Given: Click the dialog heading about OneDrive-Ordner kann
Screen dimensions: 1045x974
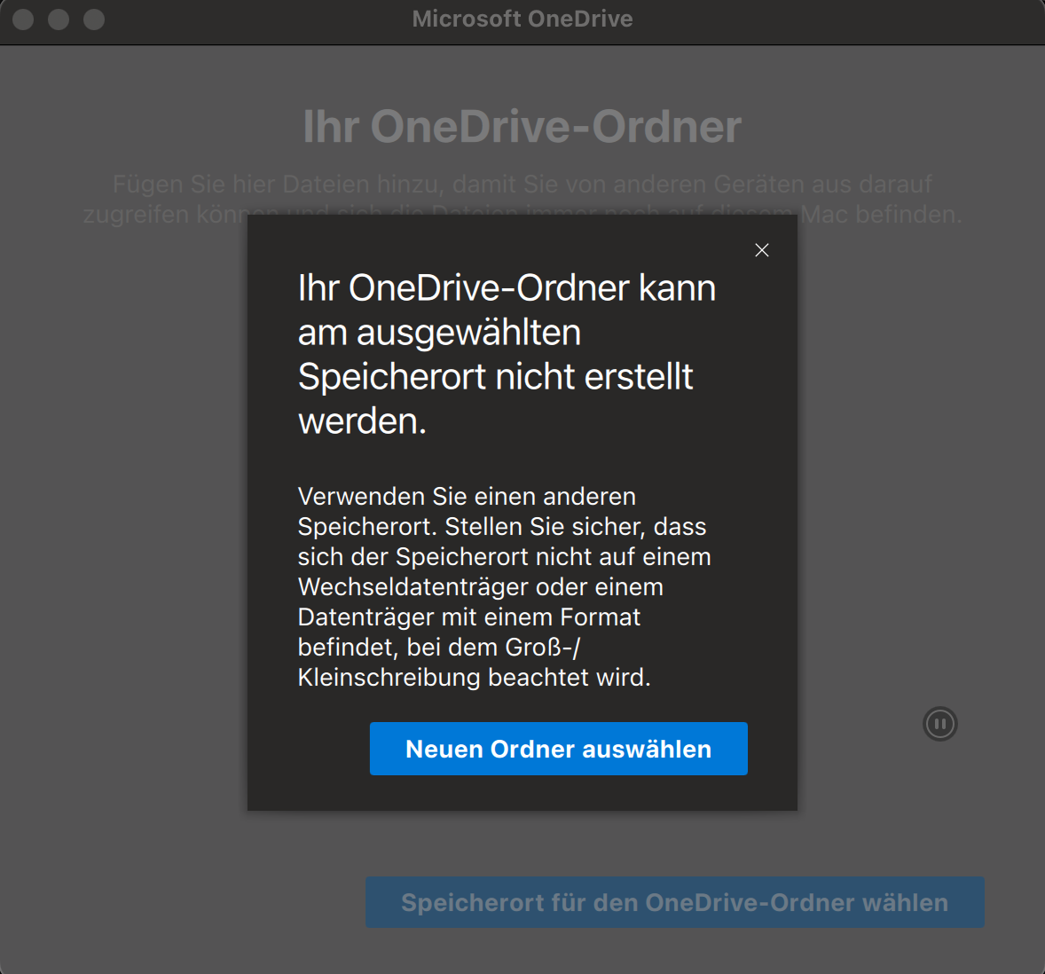Looking at the screenshot, I should (x=507, y=354).
